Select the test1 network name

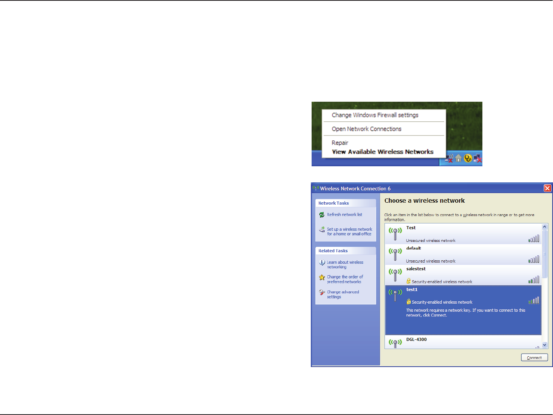click(412, 289)
